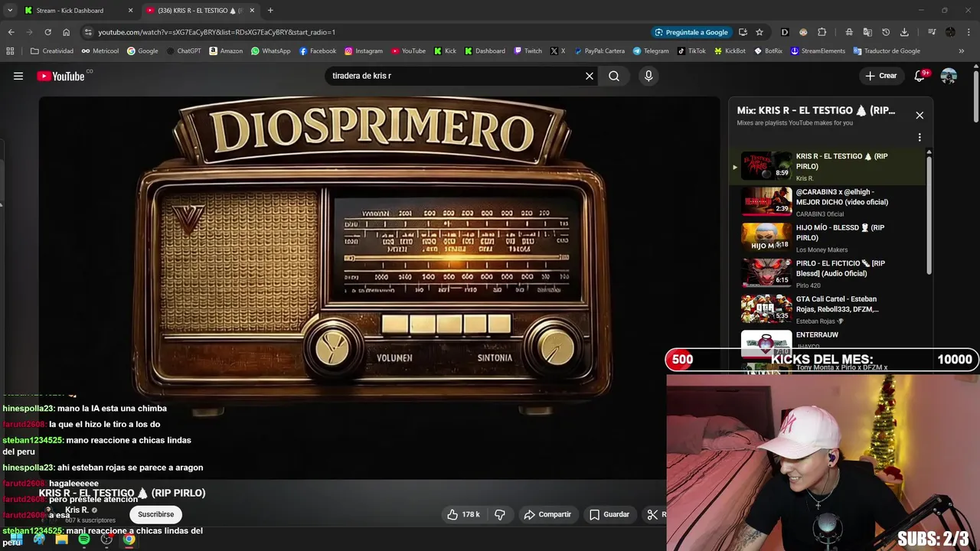Open the apps grid in bookmarks bar

point(10,51)
